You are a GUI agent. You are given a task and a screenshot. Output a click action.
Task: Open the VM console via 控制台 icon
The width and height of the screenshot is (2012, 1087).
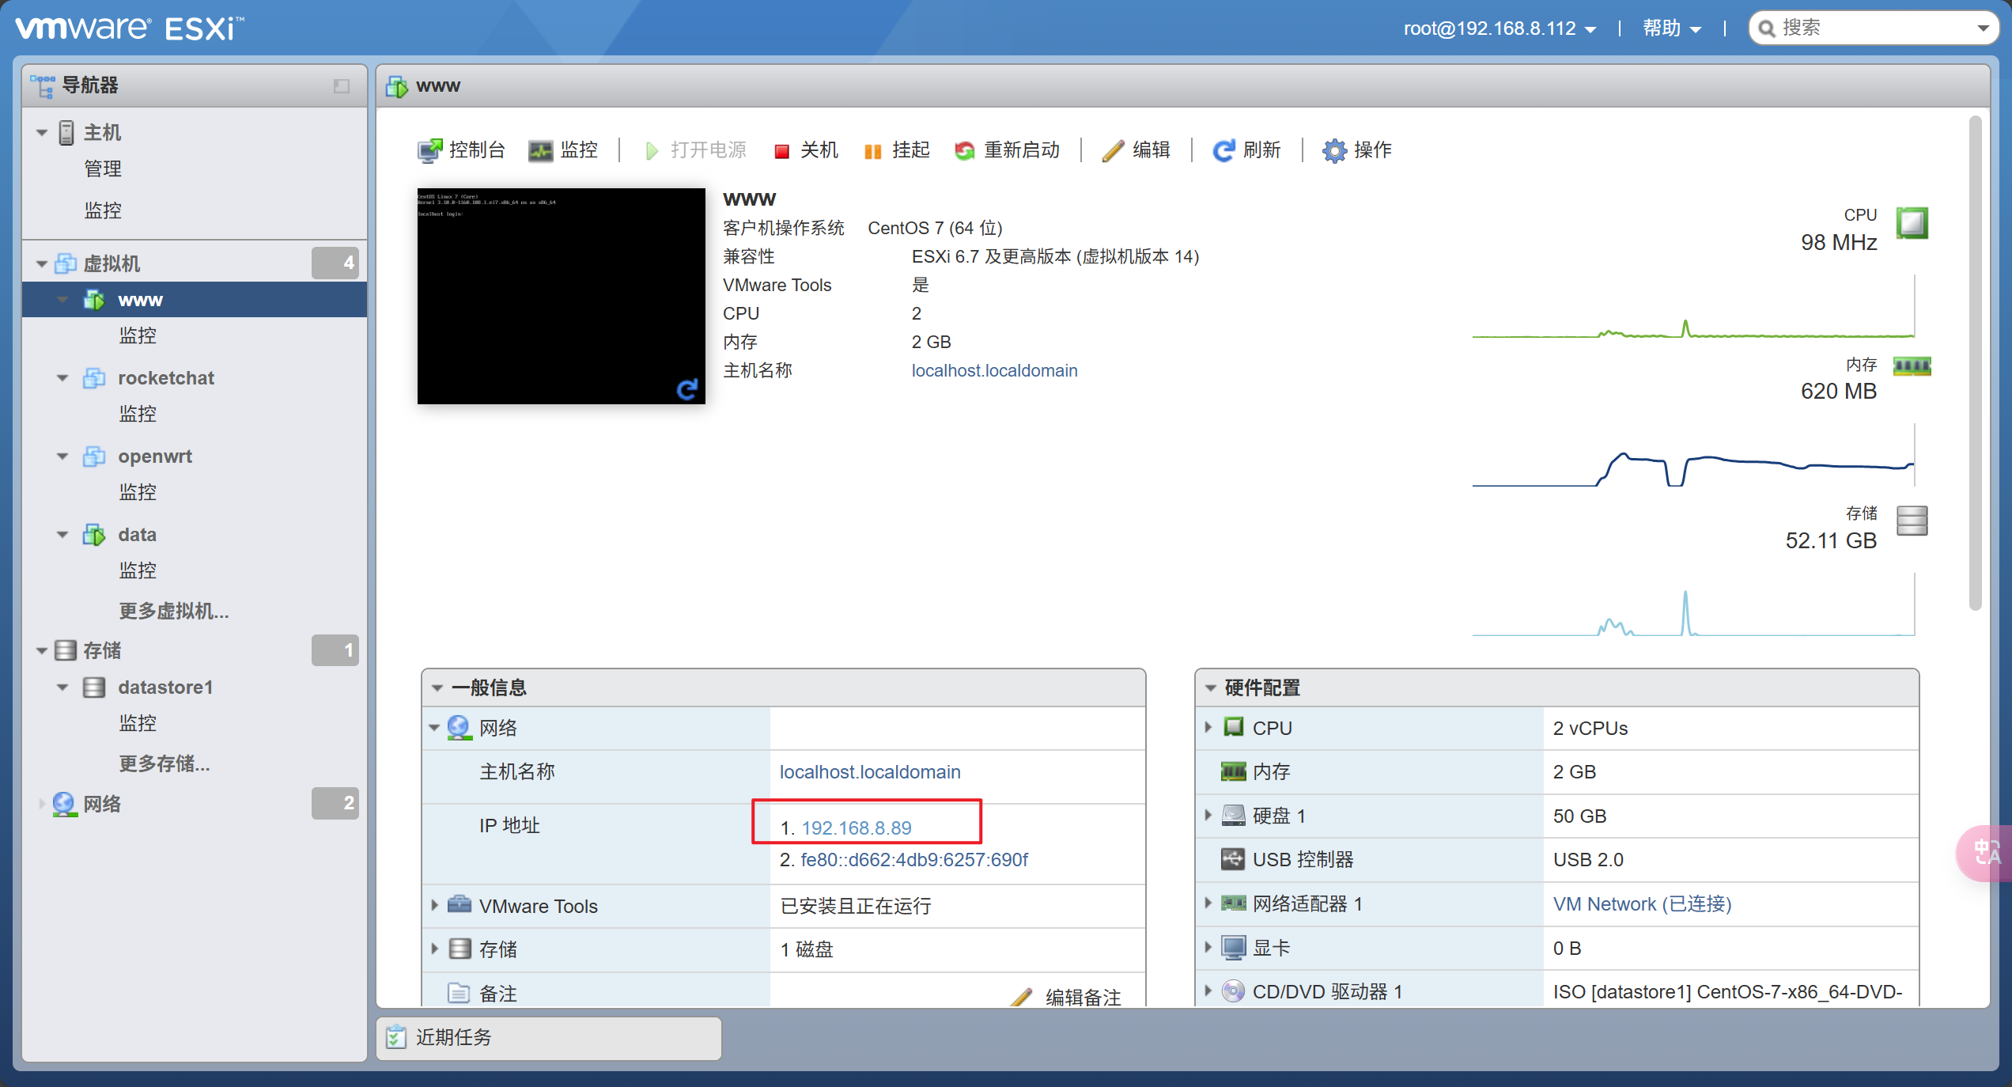click(x=430, y=150)
